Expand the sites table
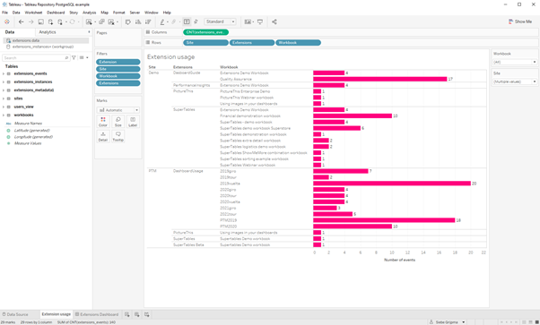The height and width of the screenshot is (325, 540). (x=4, y=98)
